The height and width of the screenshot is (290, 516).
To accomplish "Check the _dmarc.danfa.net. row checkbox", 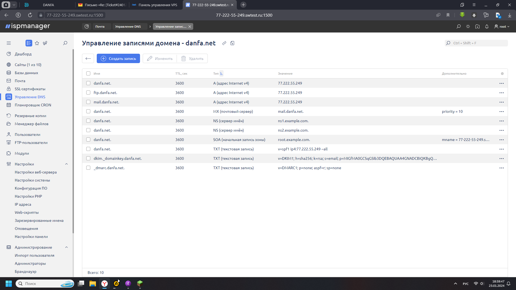I will pyautogui.click(x=88, y=168).
